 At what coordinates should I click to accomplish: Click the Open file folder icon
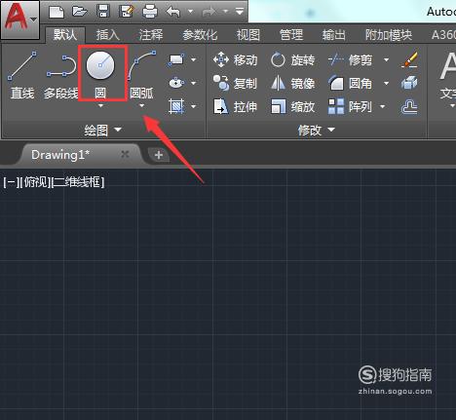(80, 12)
